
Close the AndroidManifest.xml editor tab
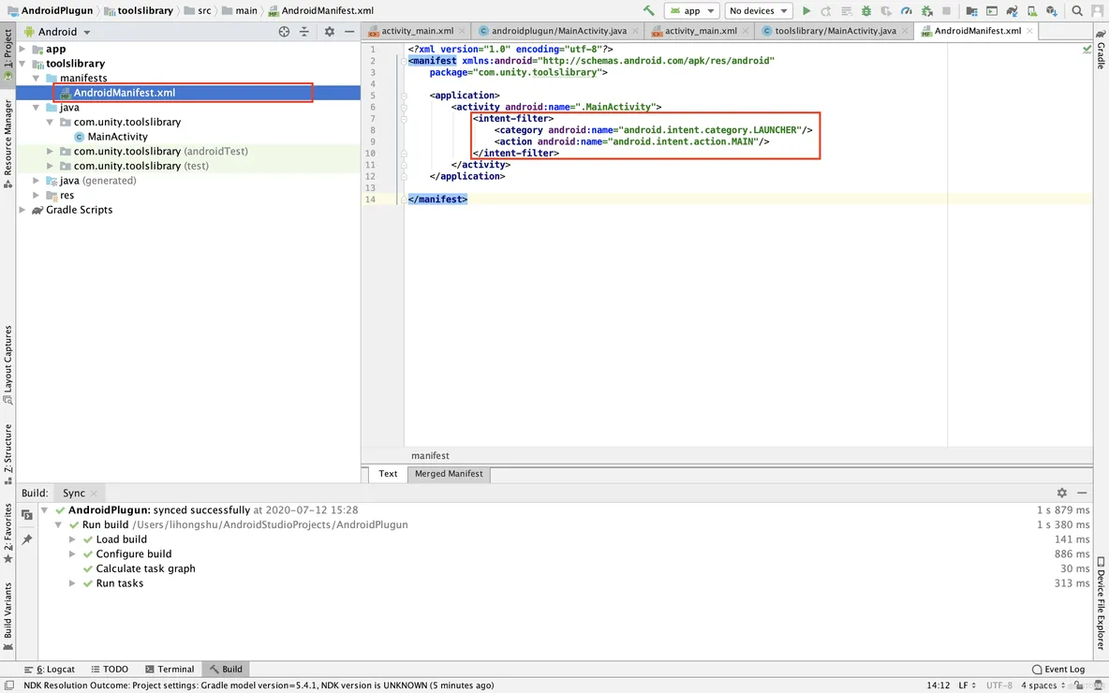click(x=1029, y=31)
